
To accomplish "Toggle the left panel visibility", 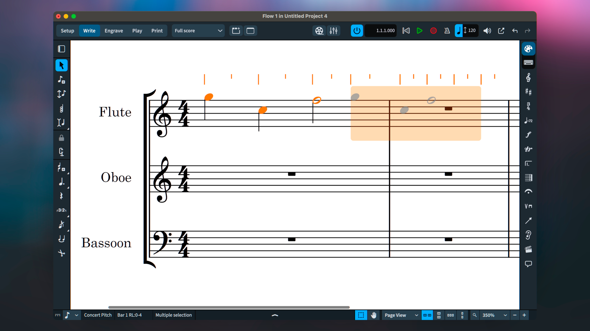I will click(x=61, y=49).
